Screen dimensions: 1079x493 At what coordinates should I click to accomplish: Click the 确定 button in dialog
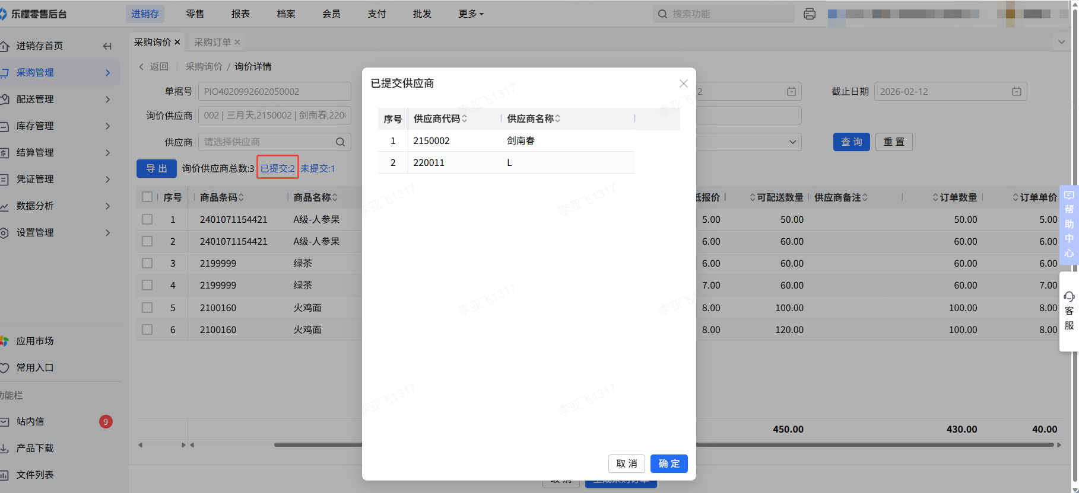coord(669,463)
